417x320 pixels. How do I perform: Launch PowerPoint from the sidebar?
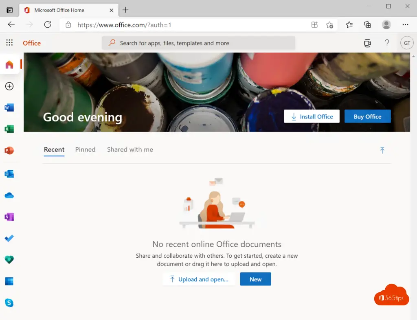pos(9,151)
